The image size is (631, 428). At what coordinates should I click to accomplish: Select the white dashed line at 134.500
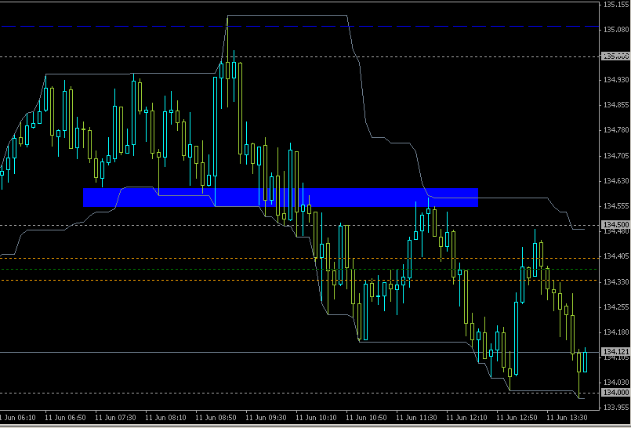(x=299, y=225)
